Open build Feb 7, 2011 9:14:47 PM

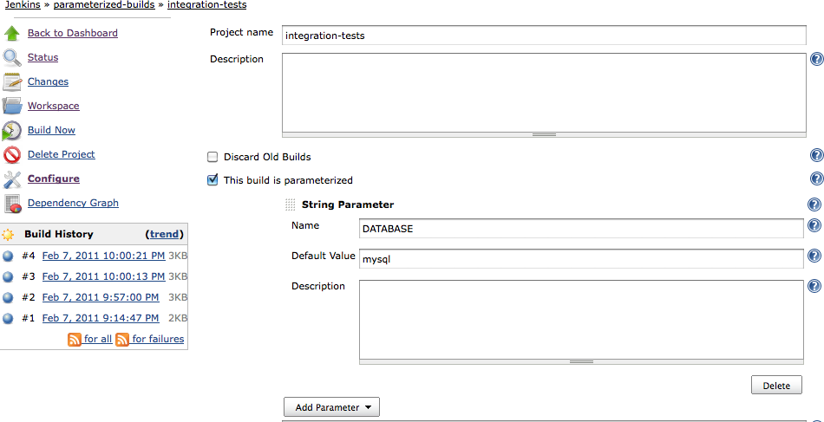click(101, 318)
